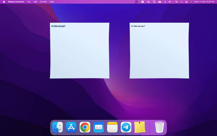Open the Bluetooth menu bar icon

pos(165,2)
